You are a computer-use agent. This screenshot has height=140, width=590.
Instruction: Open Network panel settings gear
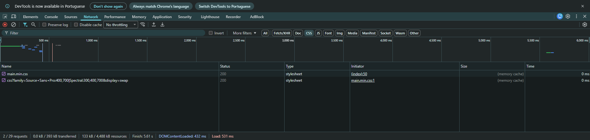(x=585, y=25)
